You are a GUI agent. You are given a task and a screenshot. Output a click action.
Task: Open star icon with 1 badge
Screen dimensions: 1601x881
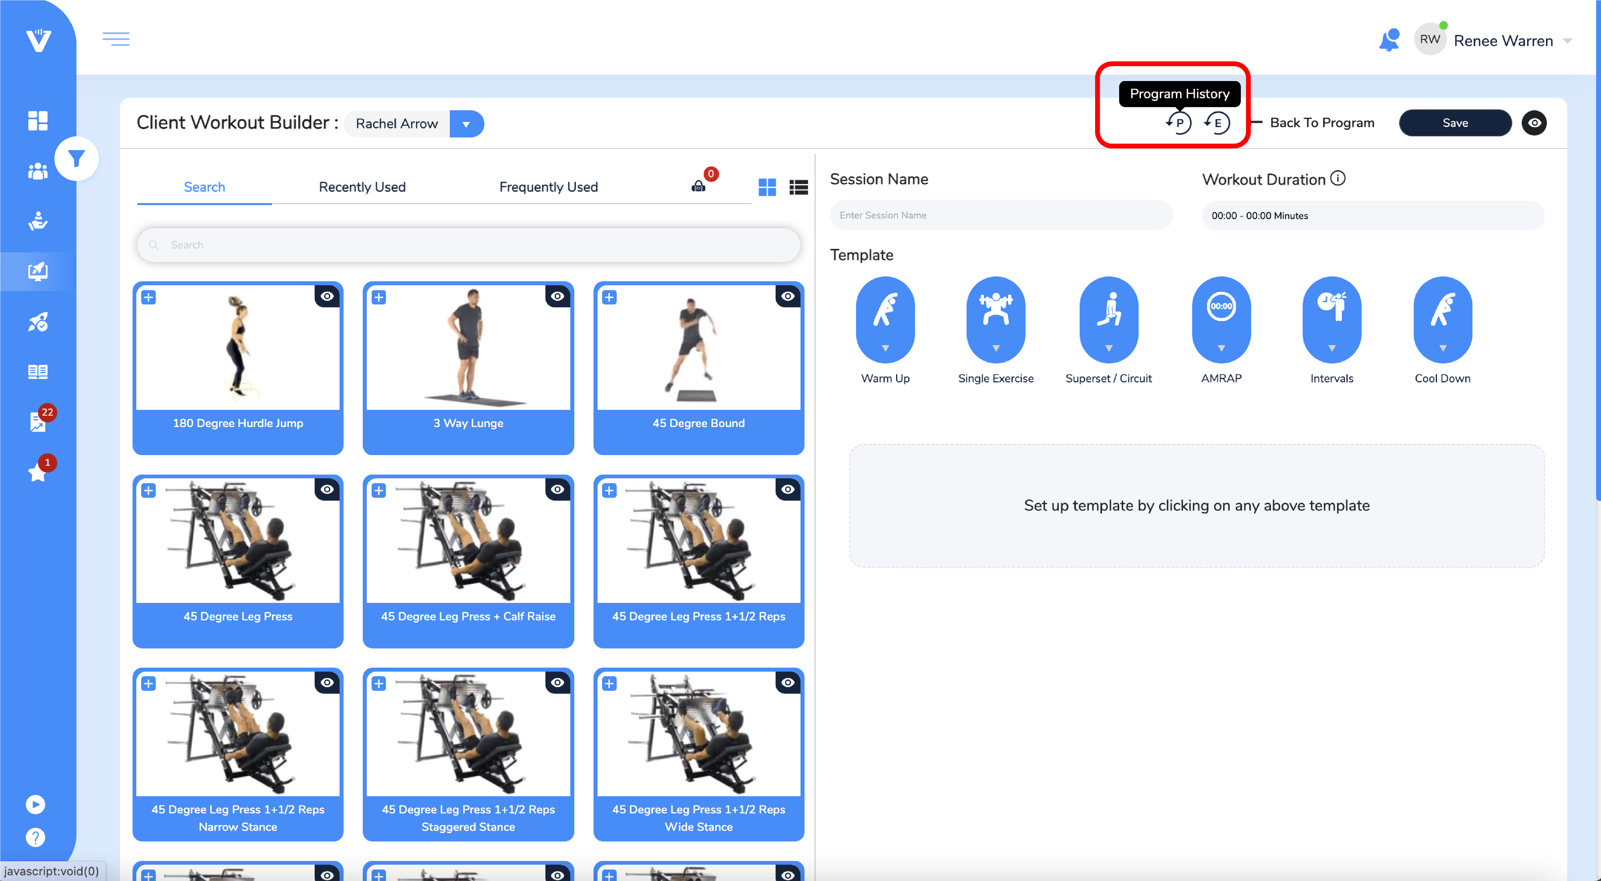pyautogui.click(x=37, y=472)
